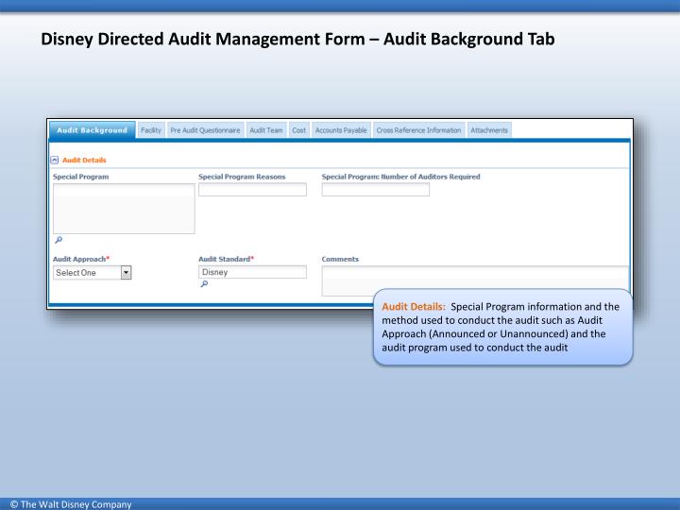Viewport: 680px width, 510px height.
Task: Click the Audit Background tab
Action: tap(93, 129)
